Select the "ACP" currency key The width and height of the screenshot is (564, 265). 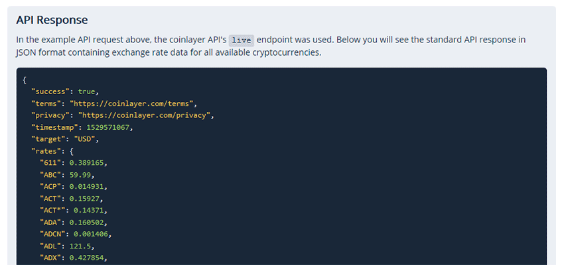pos(51,186)
